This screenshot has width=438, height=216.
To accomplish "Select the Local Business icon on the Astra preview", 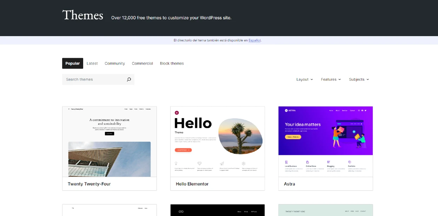I will click(x=286, y=162).
